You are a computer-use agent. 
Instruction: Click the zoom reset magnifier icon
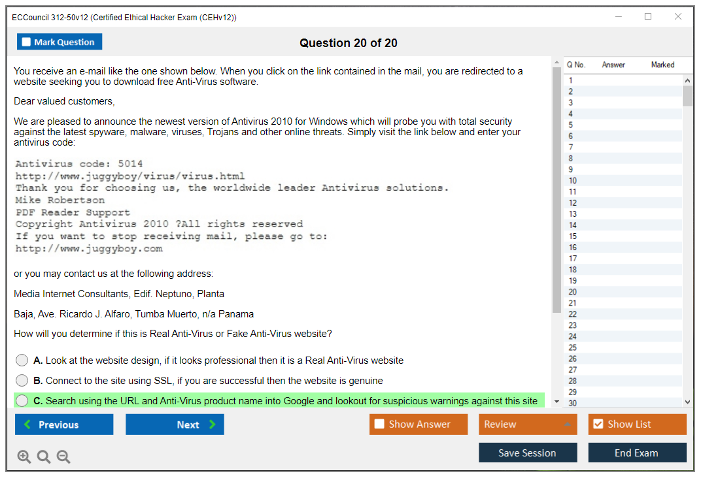pyautogui.click(x=44, y=456)
